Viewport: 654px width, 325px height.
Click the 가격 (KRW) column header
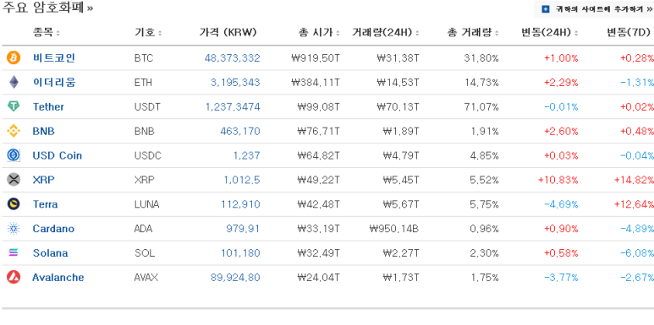click(x=228, y=32)
